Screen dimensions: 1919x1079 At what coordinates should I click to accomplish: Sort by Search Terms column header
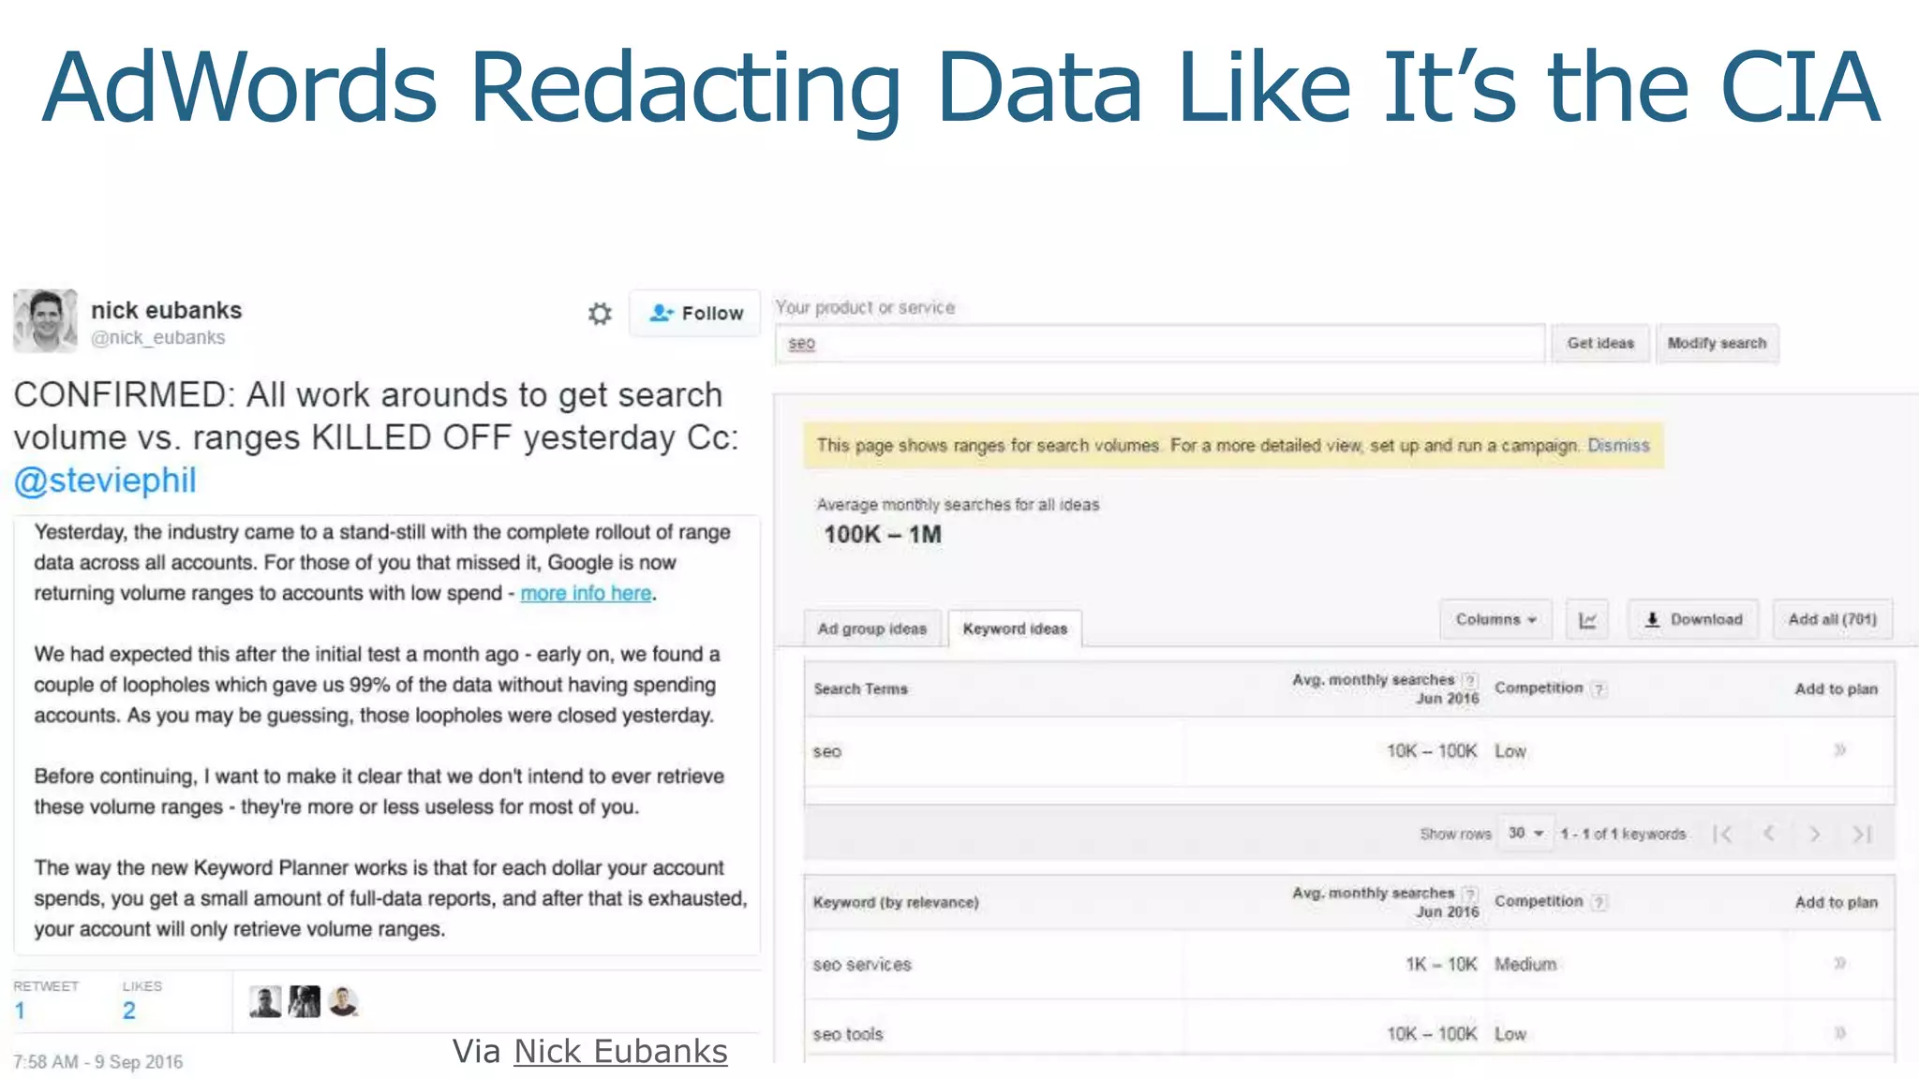pos(860,689)
